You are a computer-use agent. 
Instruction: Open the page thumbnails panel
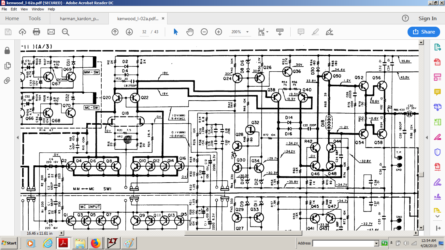point(7,66)
